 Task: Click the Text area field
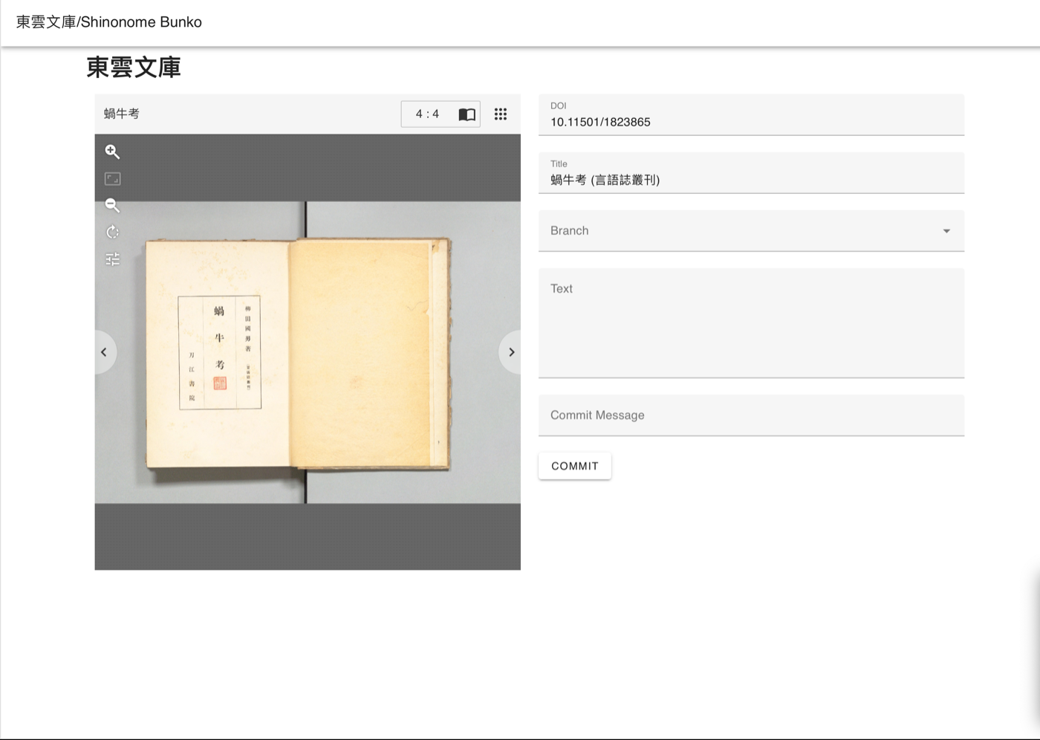tap(751, 323)
